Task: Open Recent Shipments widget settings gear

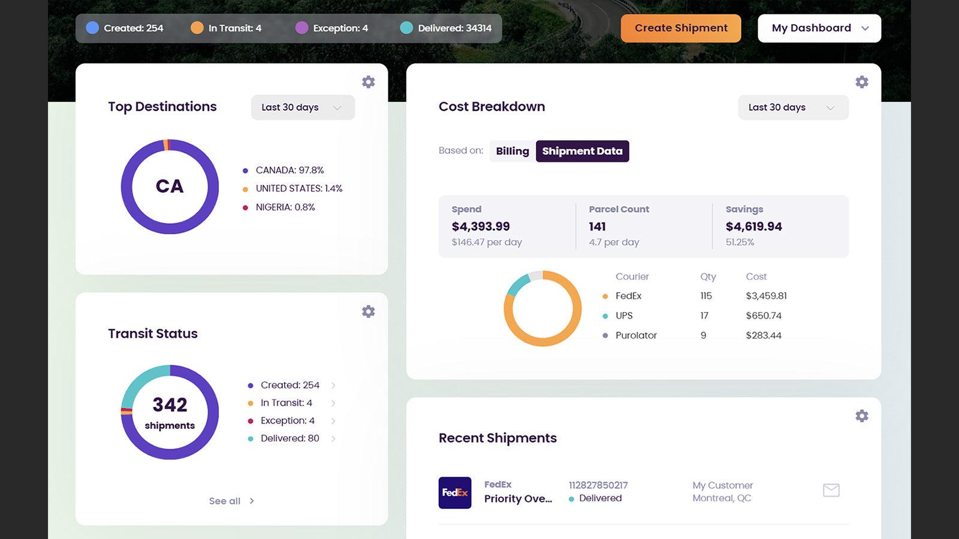Action: point(862,416)
